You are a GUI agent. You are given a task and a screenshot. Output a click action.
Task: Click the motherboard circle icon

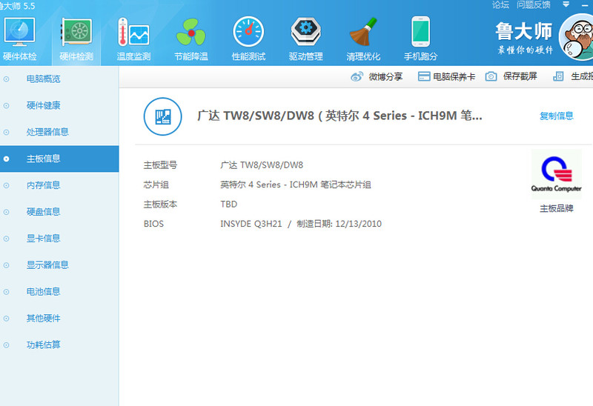click(162, 116)
